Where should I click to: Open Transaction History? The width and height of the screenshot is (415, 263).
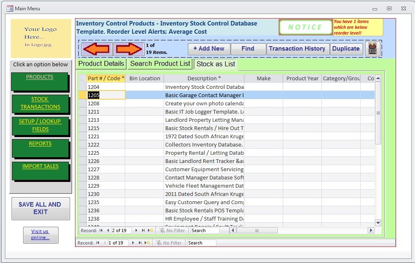(x=298, y=49)
